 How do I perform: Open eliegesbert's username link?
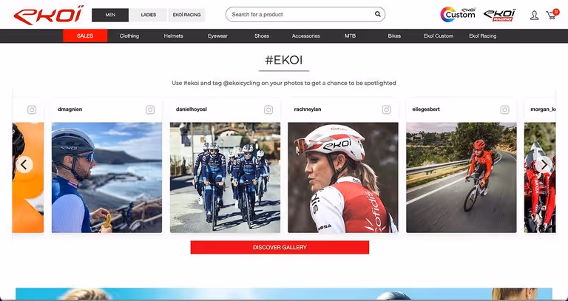click(426, 109)
